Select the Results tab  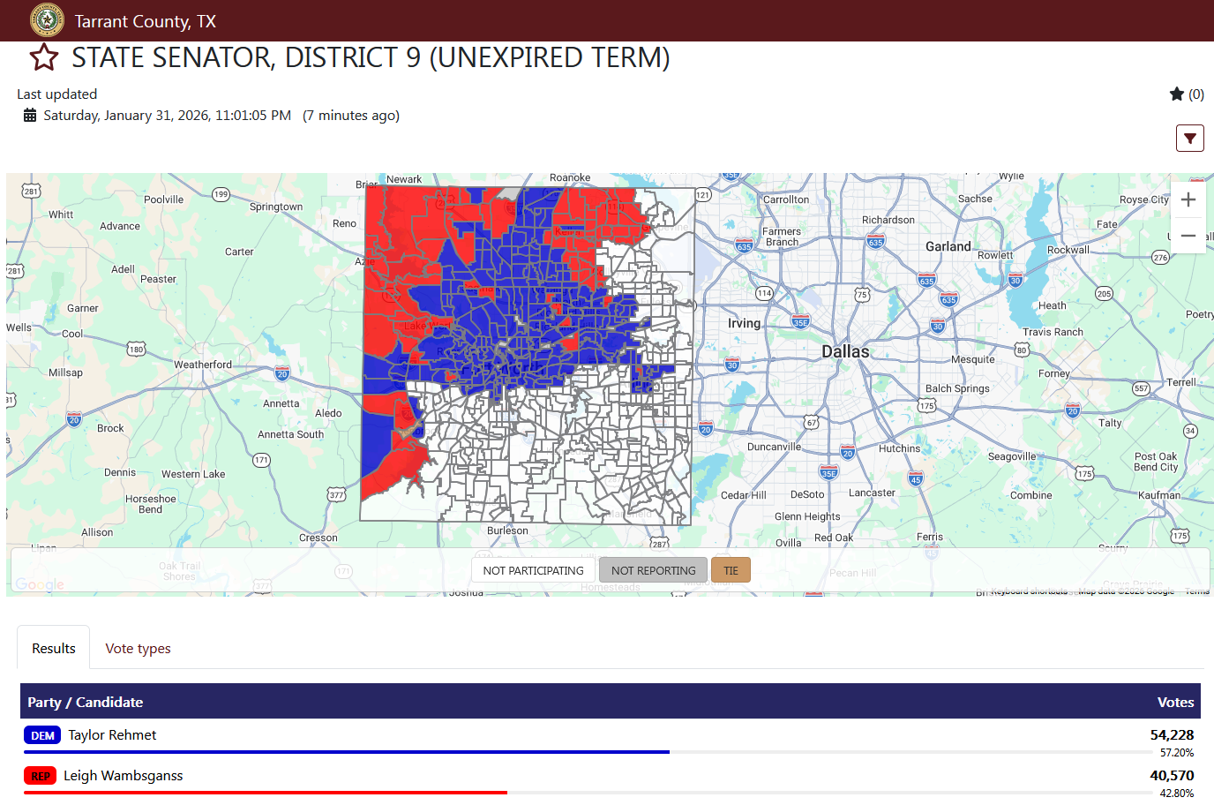[x=54, y=649]
